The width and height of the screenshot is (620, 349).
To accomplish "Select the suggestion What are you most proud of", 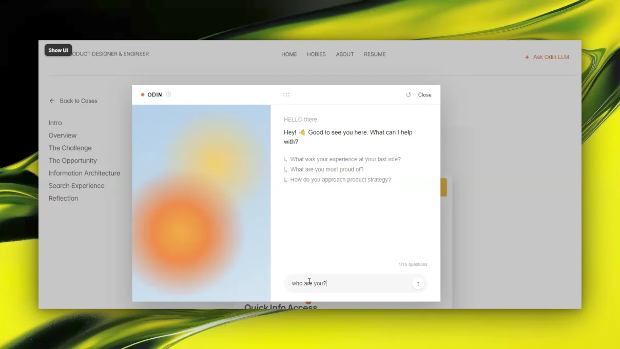I will point(324,169).
